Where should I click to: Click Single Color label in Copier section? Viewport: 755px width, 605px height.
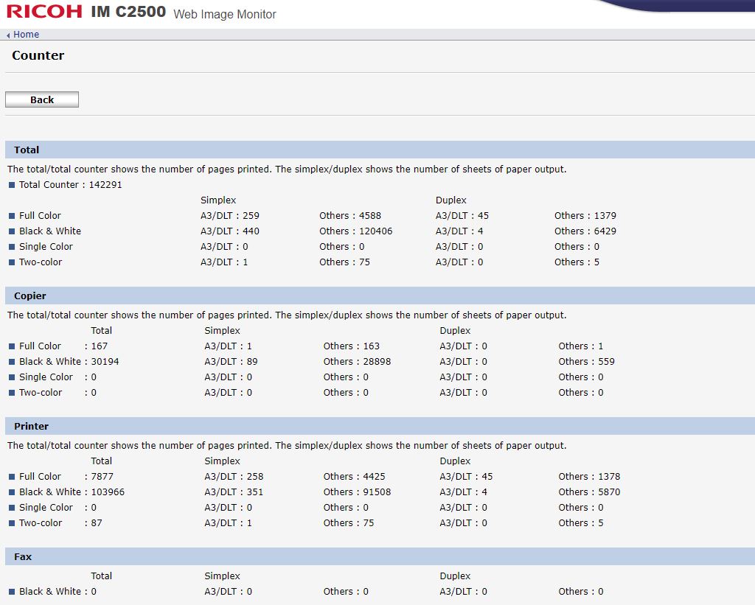[46, 377]
